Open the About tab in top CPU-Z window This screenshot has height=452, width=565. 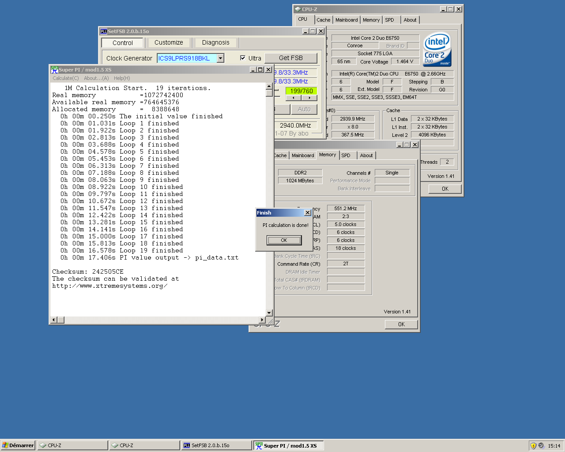410,20
